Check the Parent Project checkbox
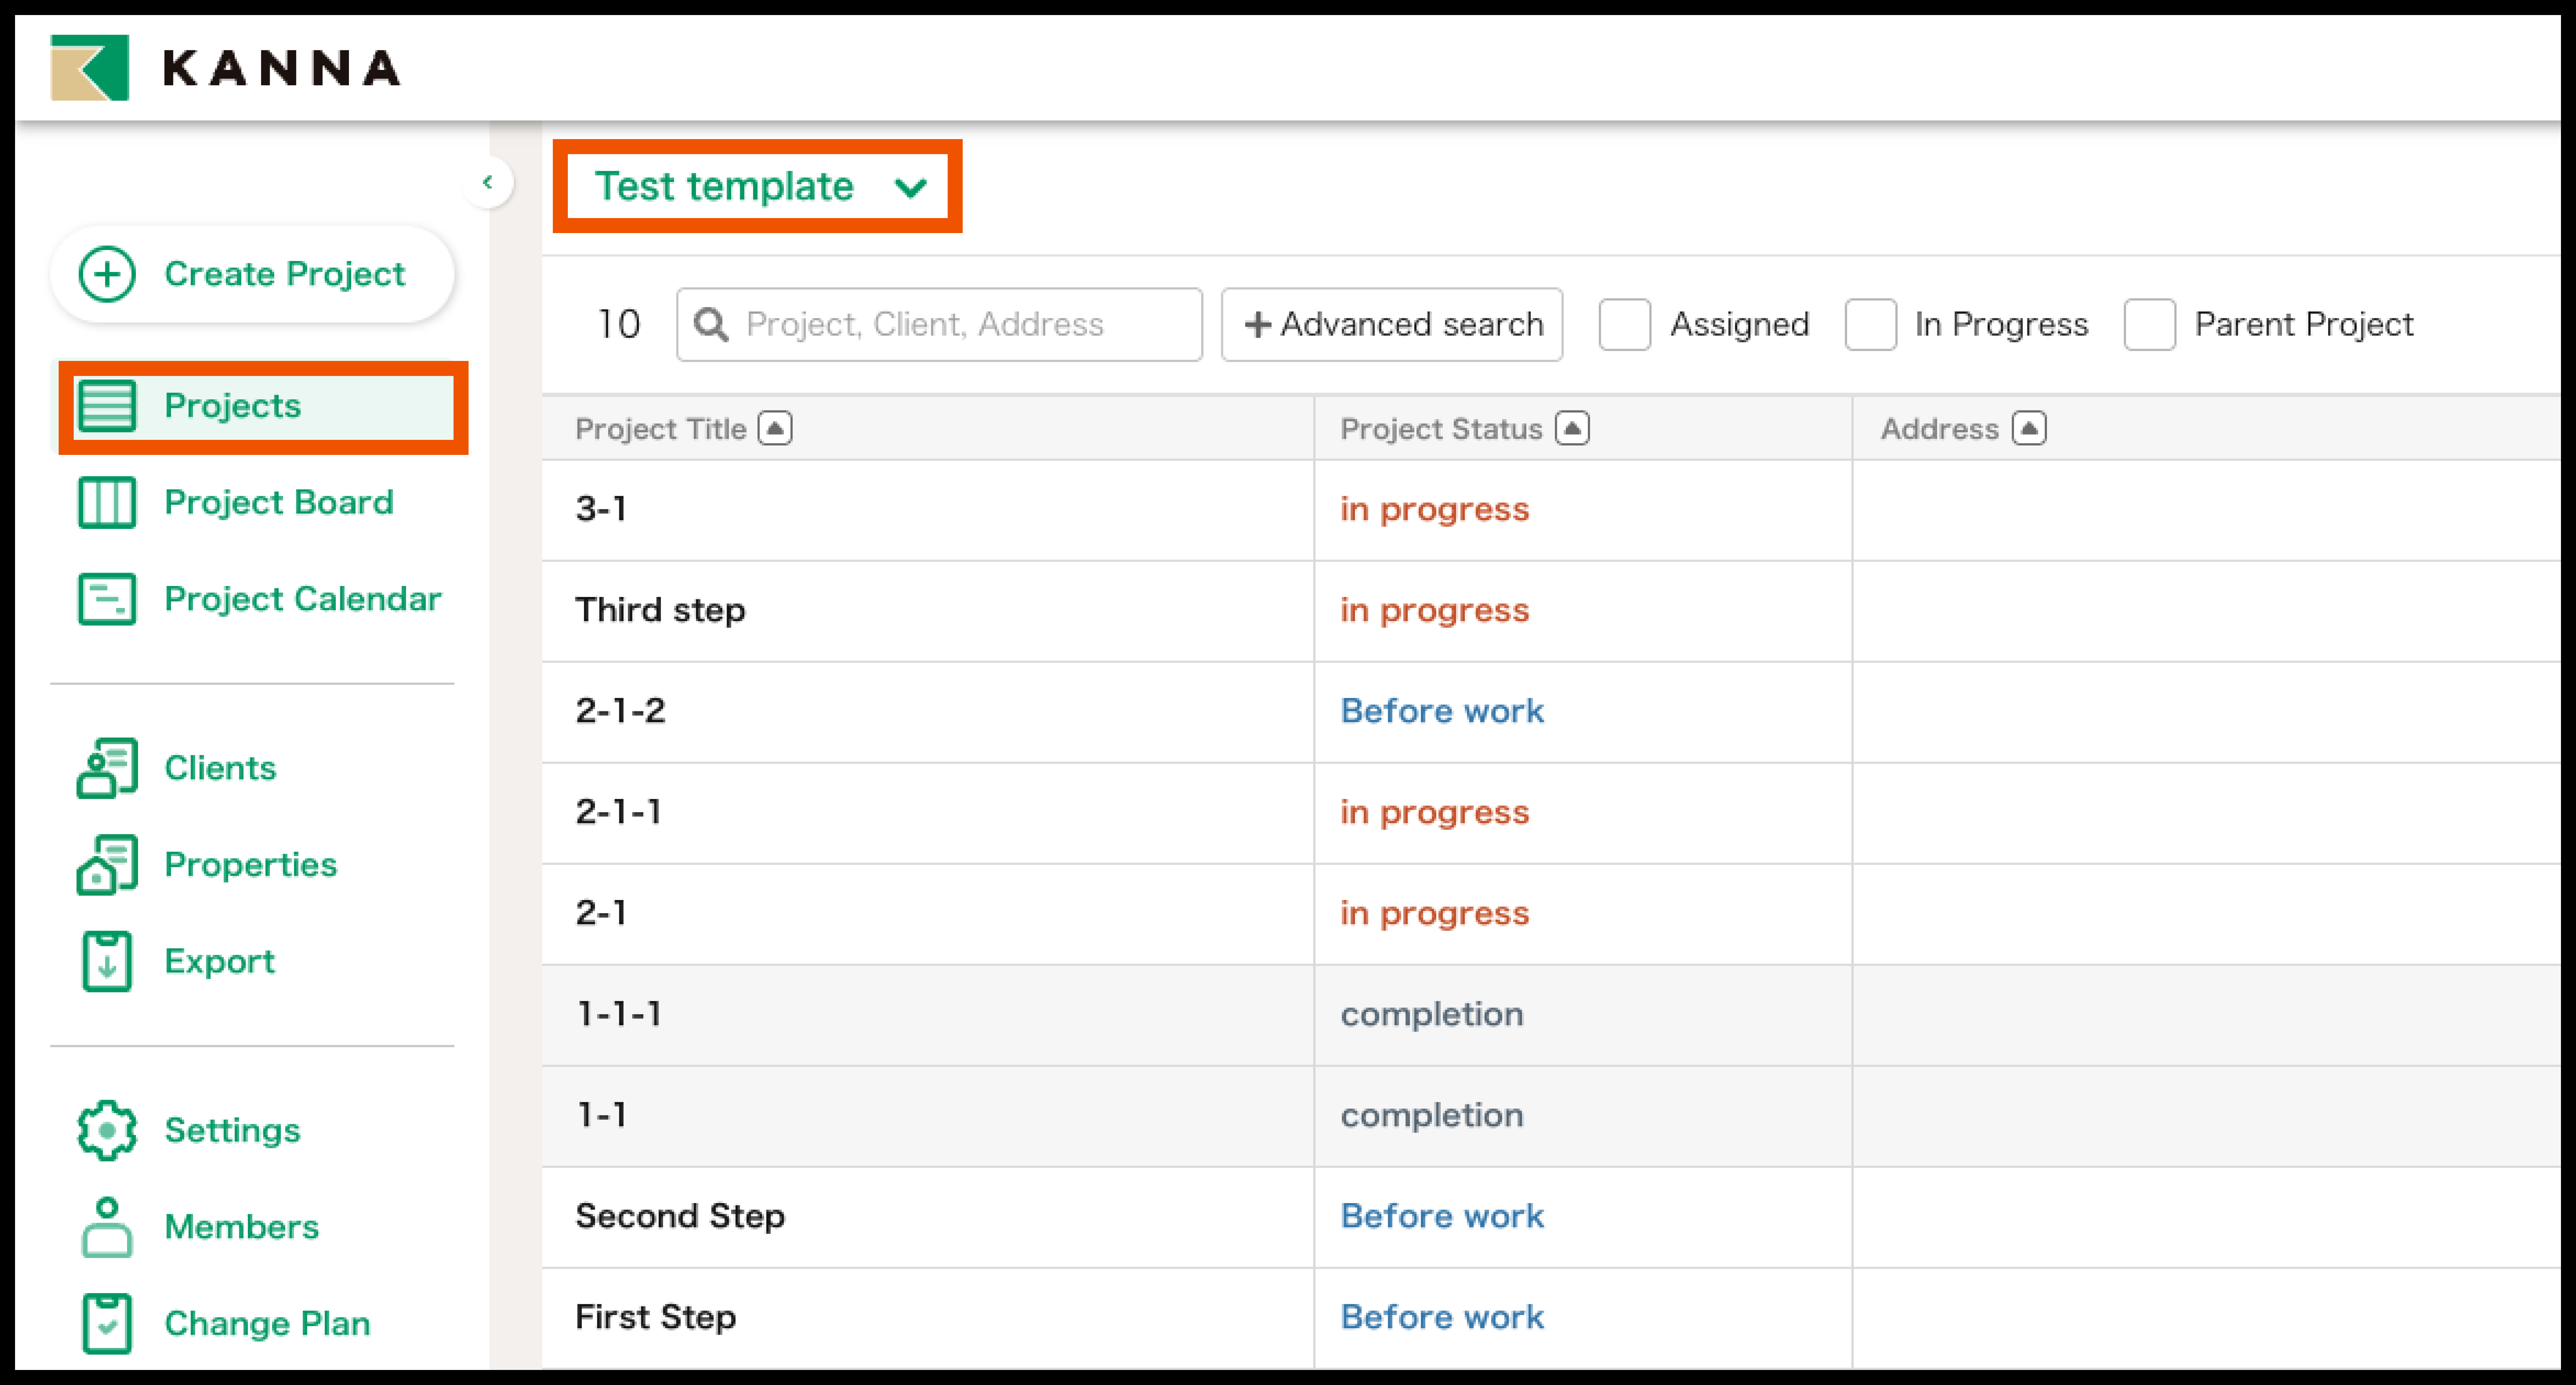Image resolution: width=2576 pixels, height=1385 pixels. click(2149, 325)
